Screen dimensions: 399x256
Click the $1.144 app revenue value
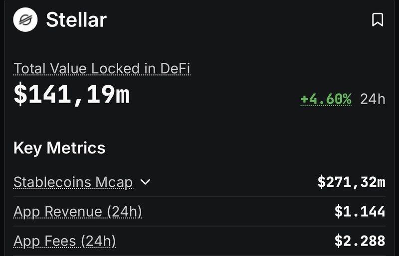[360, 212]
